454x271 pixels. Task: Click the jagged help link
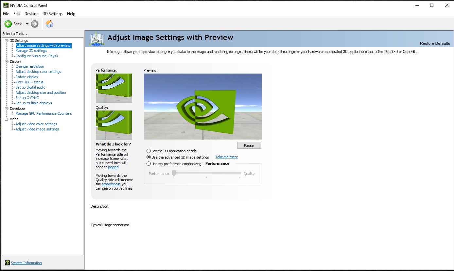113,167
